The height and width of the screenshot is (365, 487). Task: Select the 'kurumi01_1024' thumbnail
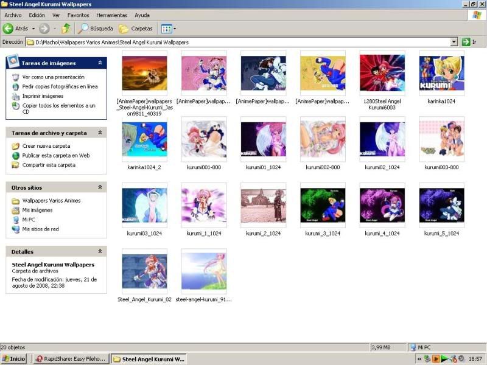(264, 139)
